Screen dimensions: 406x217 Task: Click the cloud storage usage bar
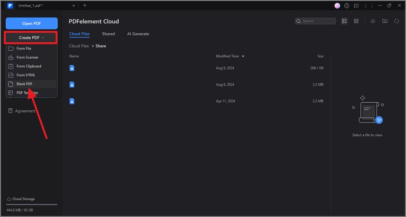31,205
